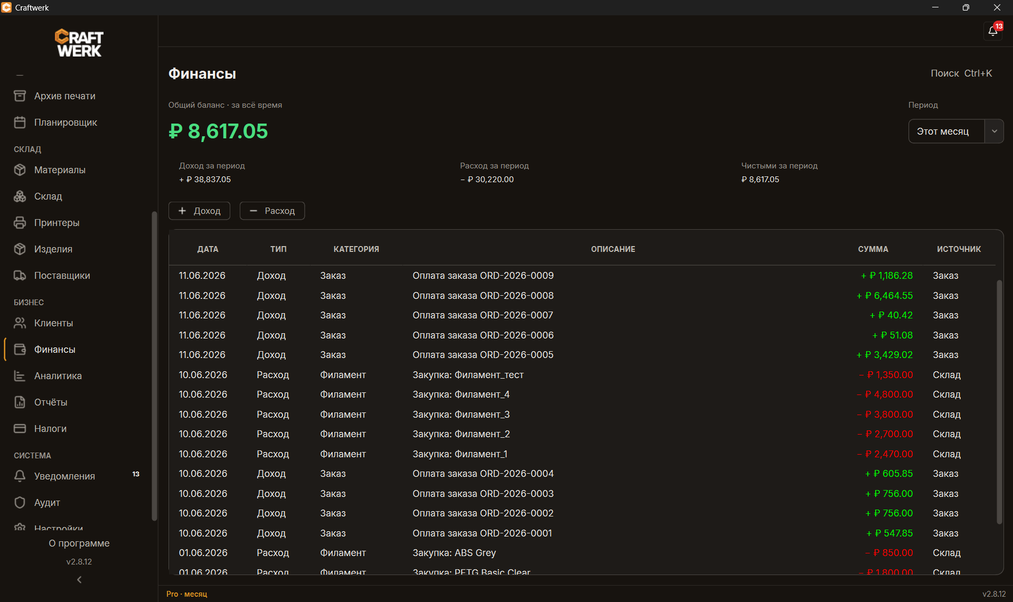Click amount ₽ 3,800.00 expense
The height and width of the screenshot is (602, 1013).
(885, 415)
